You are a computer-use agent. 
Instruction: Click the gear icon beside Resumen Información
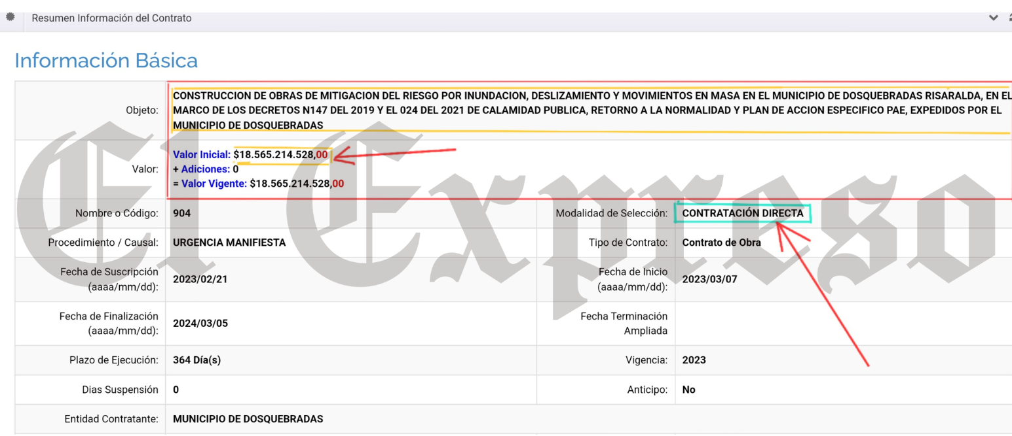tap(9, 18)
